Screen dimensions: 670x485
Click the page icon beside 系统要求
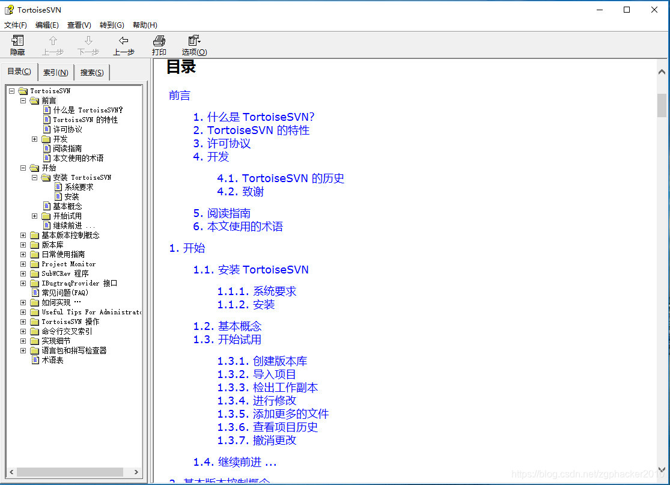point(58,187)
